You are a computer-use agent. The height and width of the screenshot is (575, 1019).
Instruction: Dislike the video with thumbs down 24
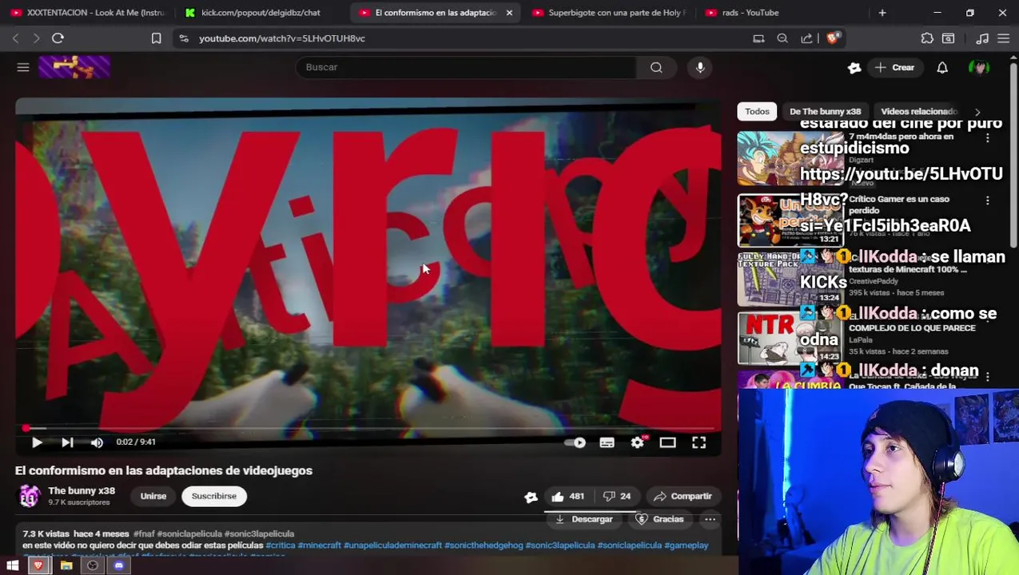click(616, 497)
